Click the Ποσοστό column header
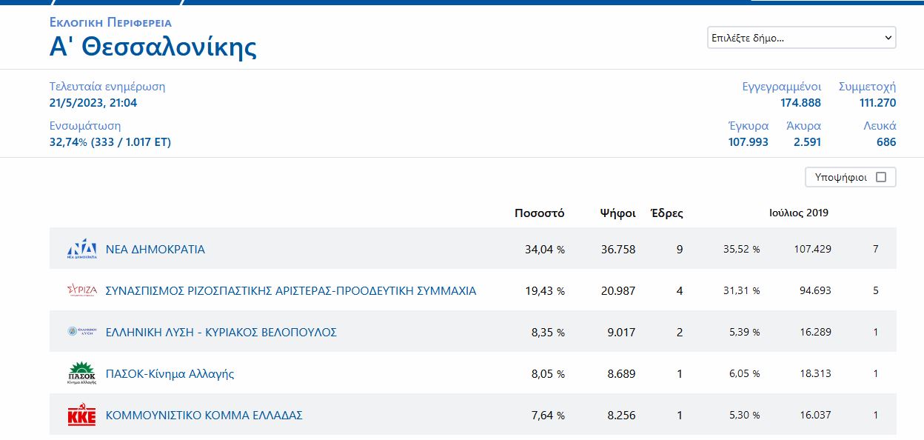This screenshot has height=440, width=924. [x=539, y=213]
